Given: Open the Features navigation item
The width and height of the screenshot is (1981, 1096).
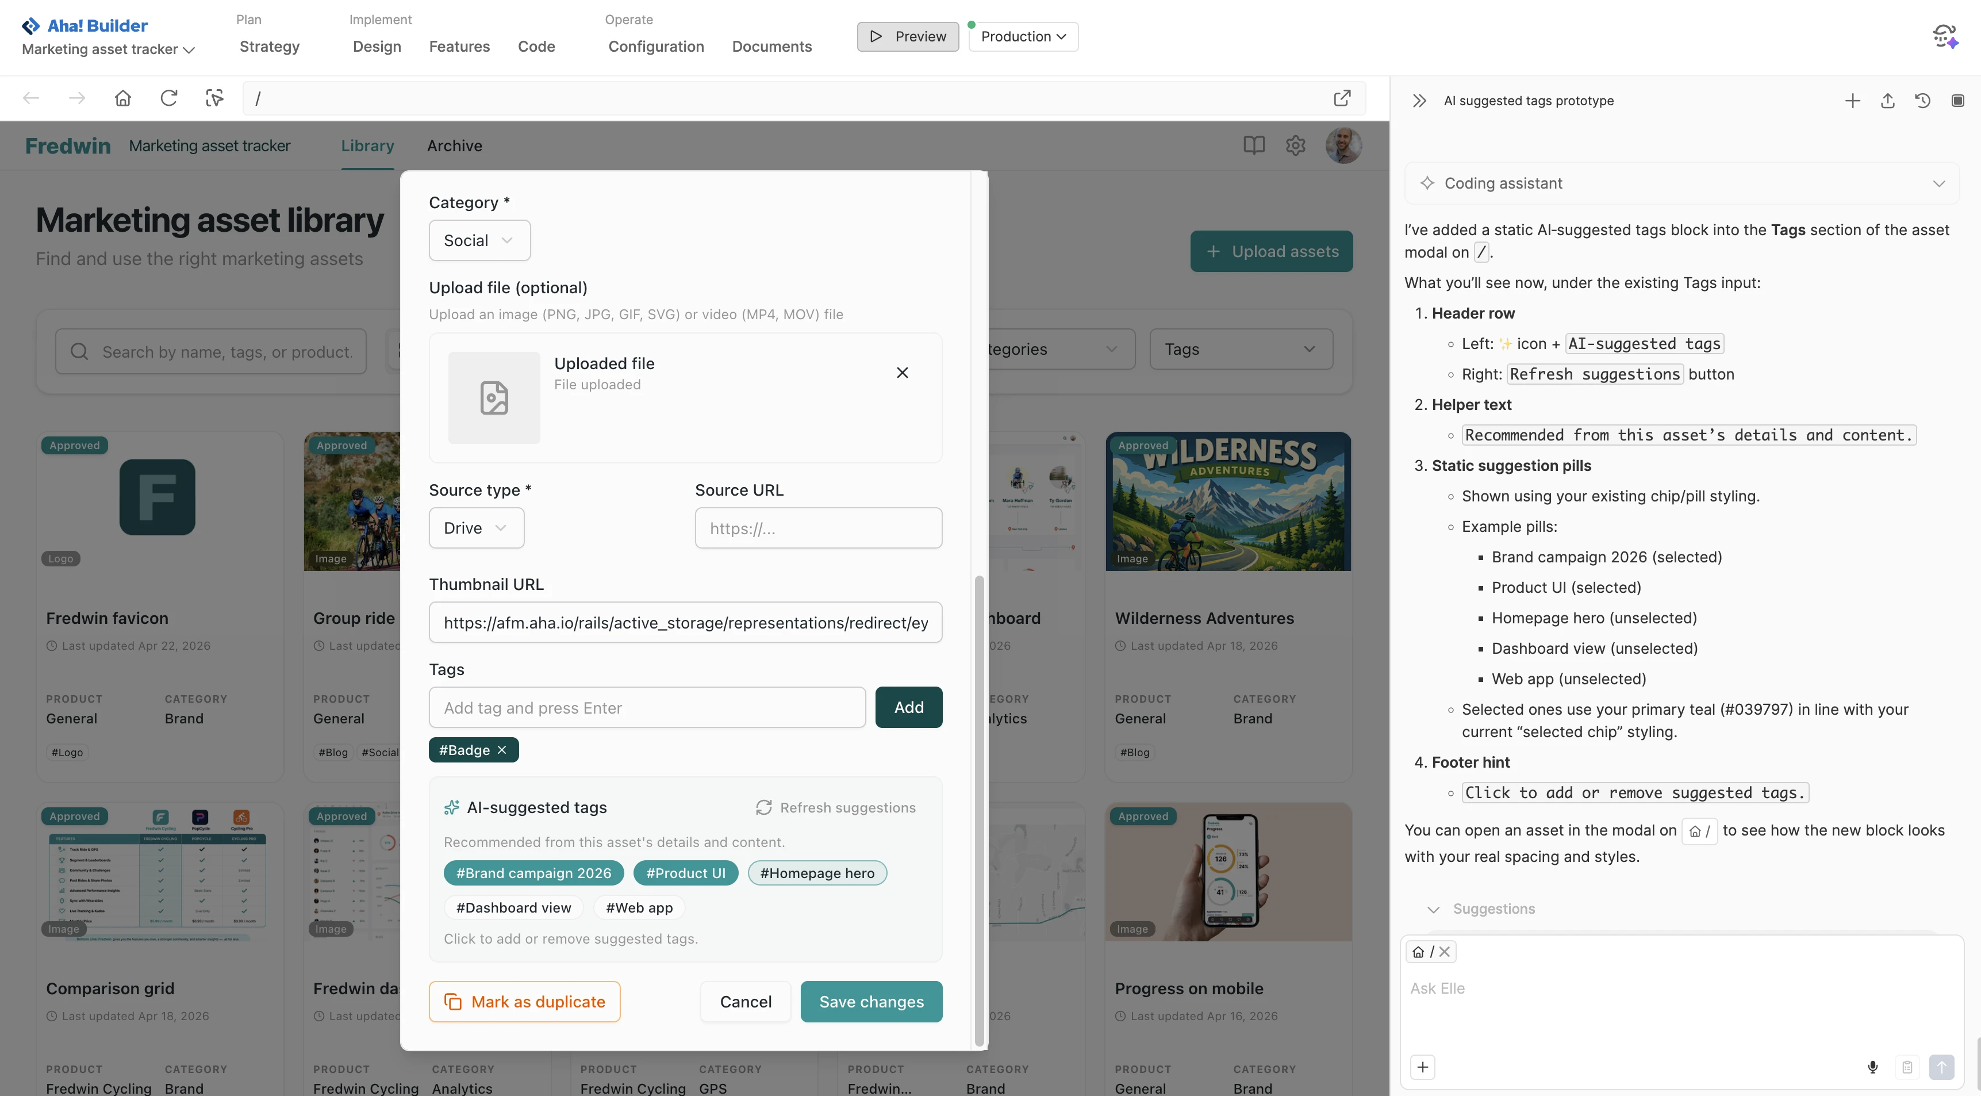Looking at the screenshot, I should pyautogui.click(x=459, y=46).
